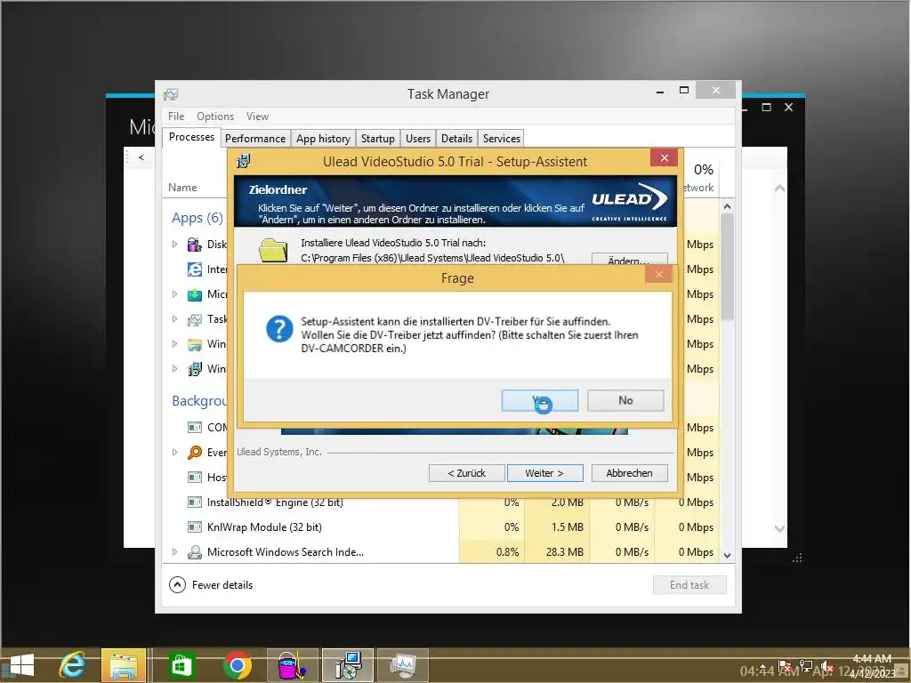Image resolution: width=911 pixels, height=683 pixels.
Task: Open the paint bucket app in taskbar
Action: click(x=292, y=665)
